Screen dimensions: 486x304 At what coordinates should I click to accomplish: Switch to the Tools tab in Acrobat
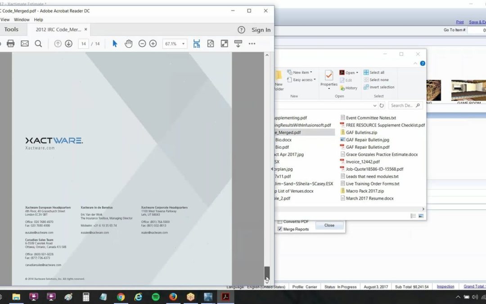11,29
